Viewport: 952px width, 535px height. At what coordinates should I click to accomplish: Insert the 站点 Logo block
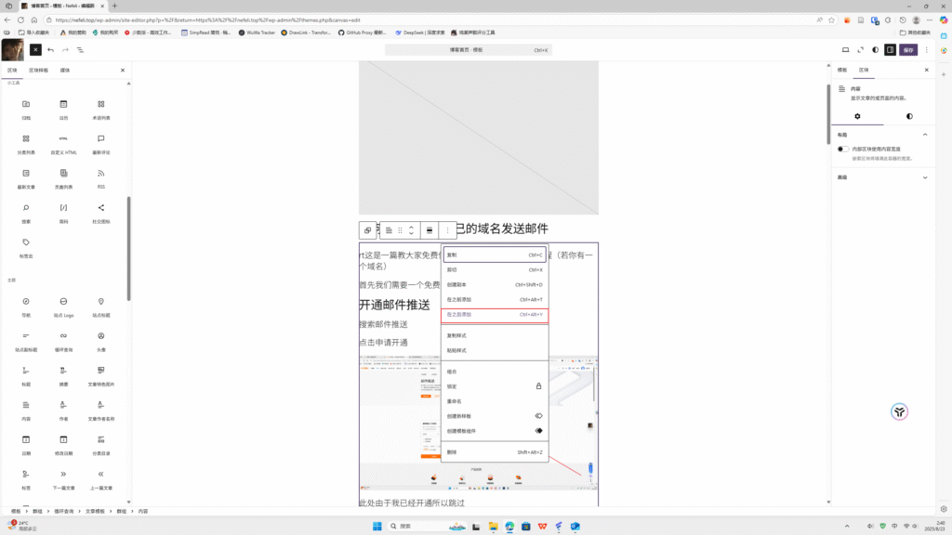[x=64, y=307]
